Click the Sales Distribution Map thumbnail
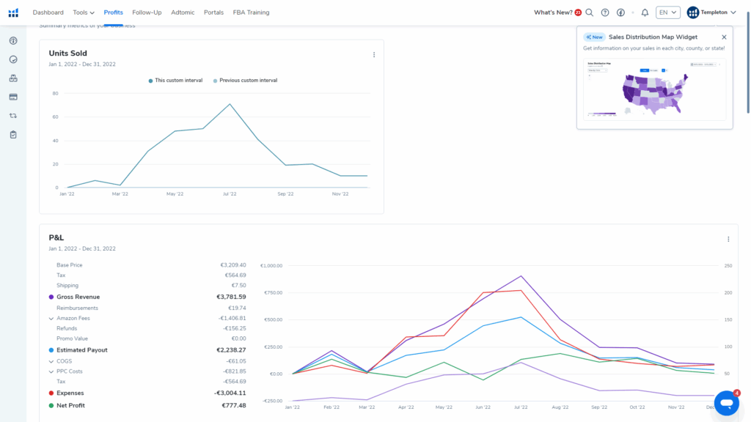The width and height of the screenshot is (751, 422). pos(654,89)
